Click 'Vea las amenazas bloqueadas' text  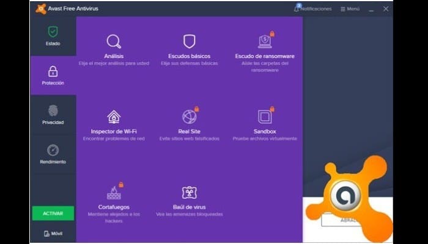pyautogui.click(x=189, y=214)
